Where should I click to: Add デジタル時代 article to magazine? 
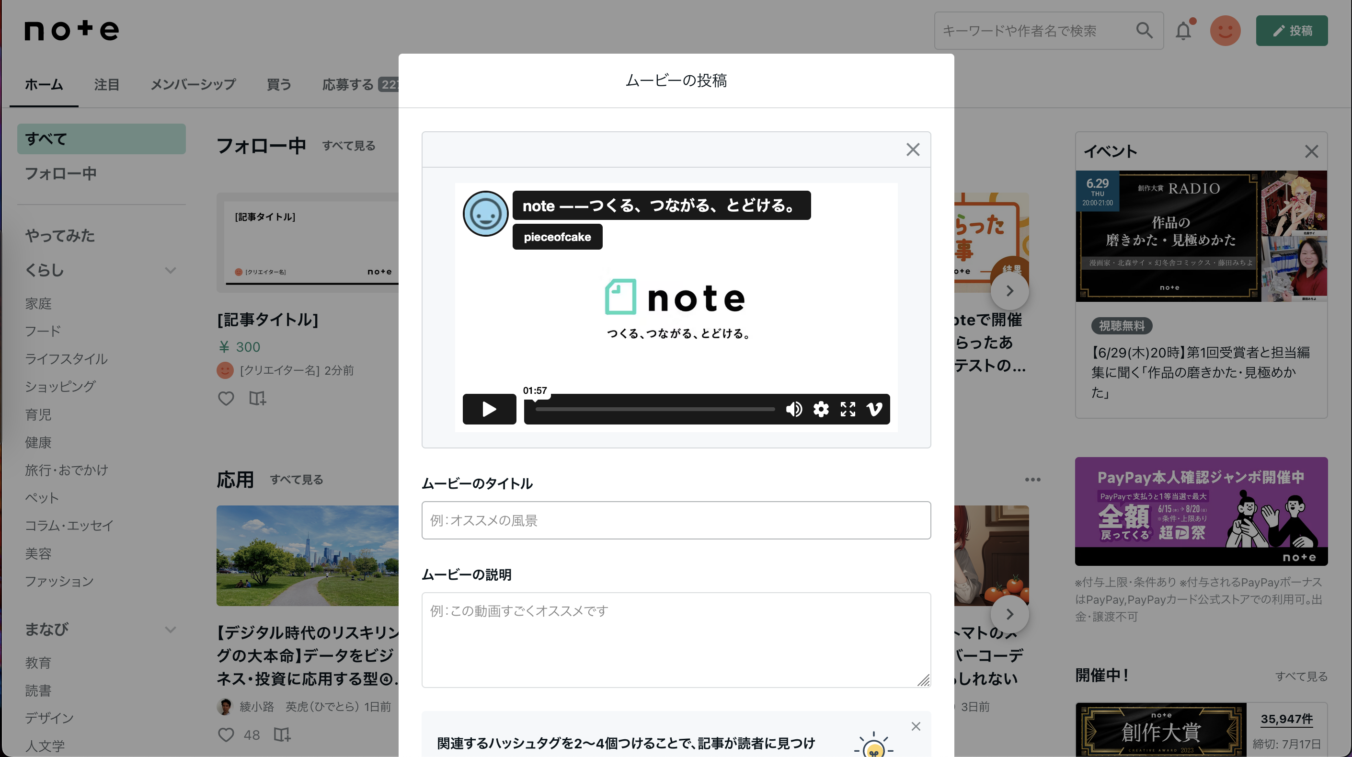click(282, 734)
